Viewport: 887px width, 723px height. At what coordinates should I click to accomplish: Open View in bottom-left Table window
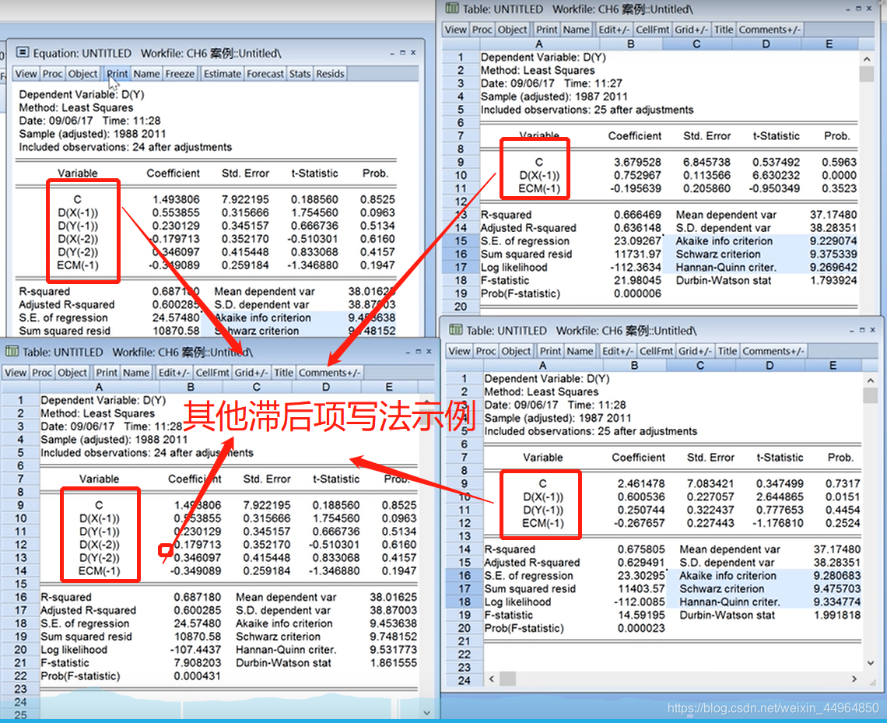16,372
